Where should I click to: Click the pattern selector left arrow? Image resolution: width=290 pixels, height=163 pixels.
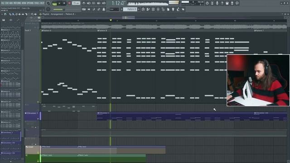pyautogui.click(x=121, y=9)
